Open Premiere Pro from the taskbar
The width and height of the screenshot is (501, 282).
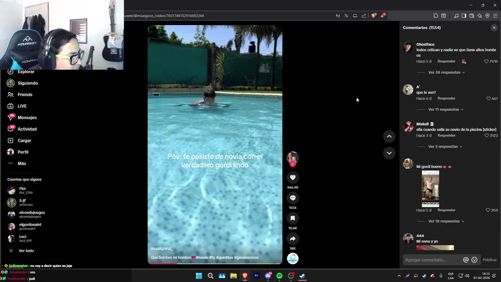pyautogui.click(x=256, y=276)
